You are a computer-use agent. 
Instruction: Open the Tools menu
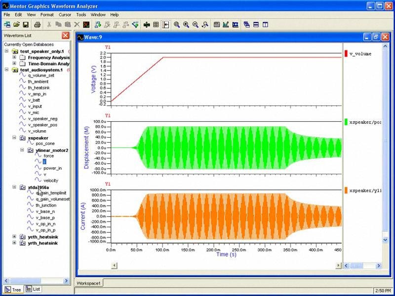coord(81,15)
